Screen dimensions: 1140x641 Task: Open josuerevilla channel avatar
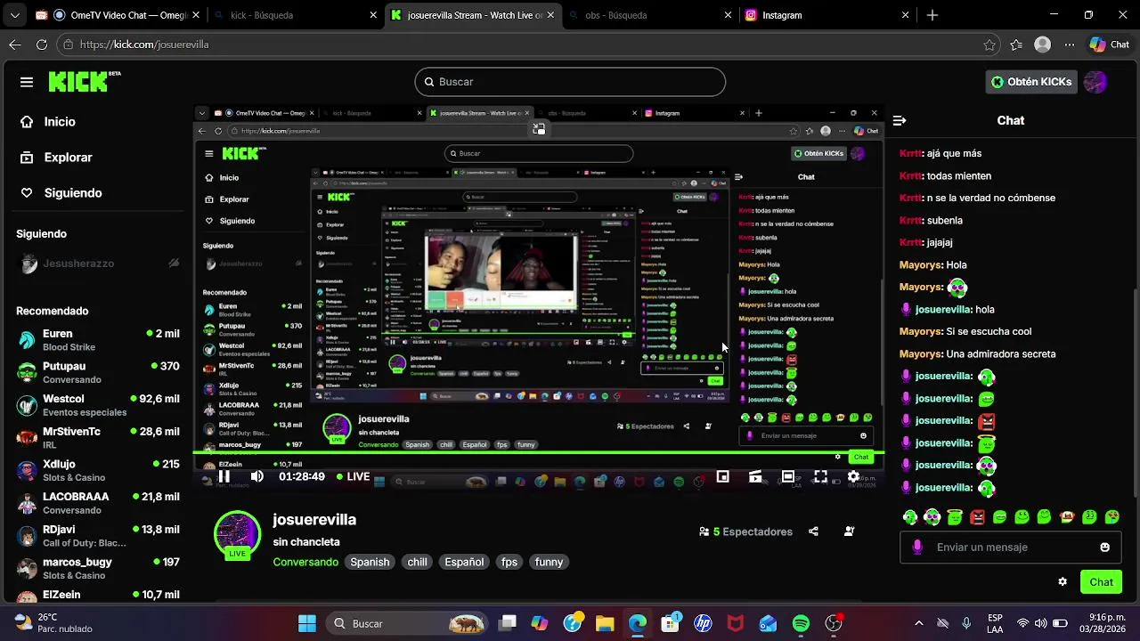tap(237, 534)
